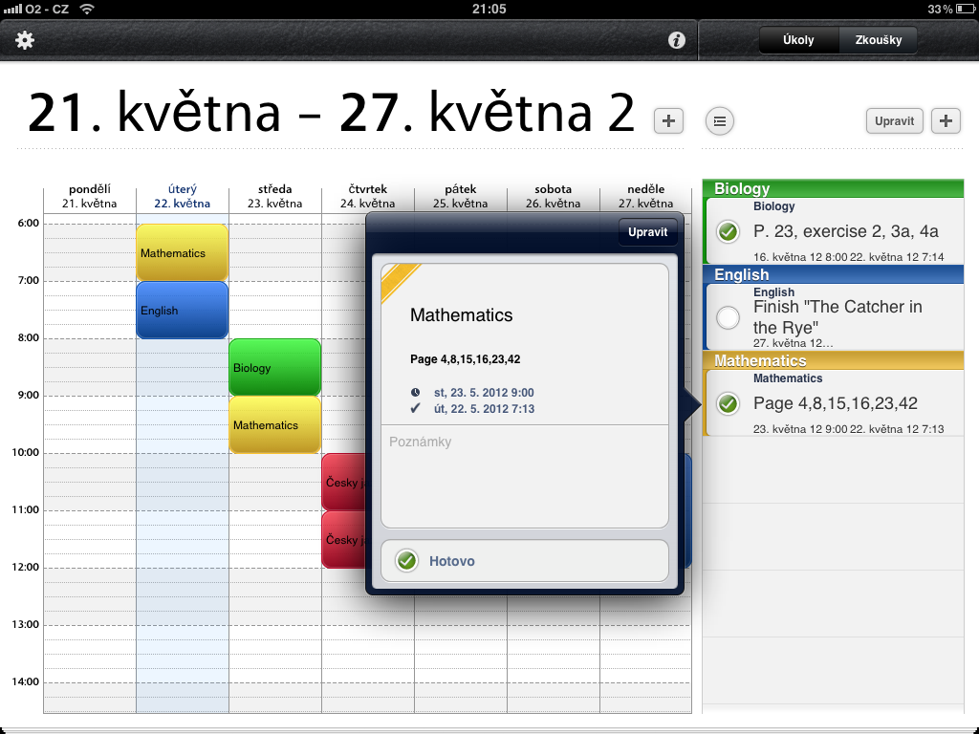
Task: Open the Mathematics lesson on úterý
Action: tap(182, 252)
